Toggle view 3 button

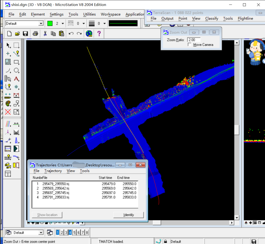tap(66, 233)
